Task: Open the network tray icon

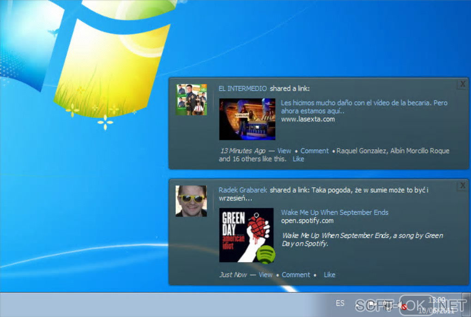Action: click(388, 305)
